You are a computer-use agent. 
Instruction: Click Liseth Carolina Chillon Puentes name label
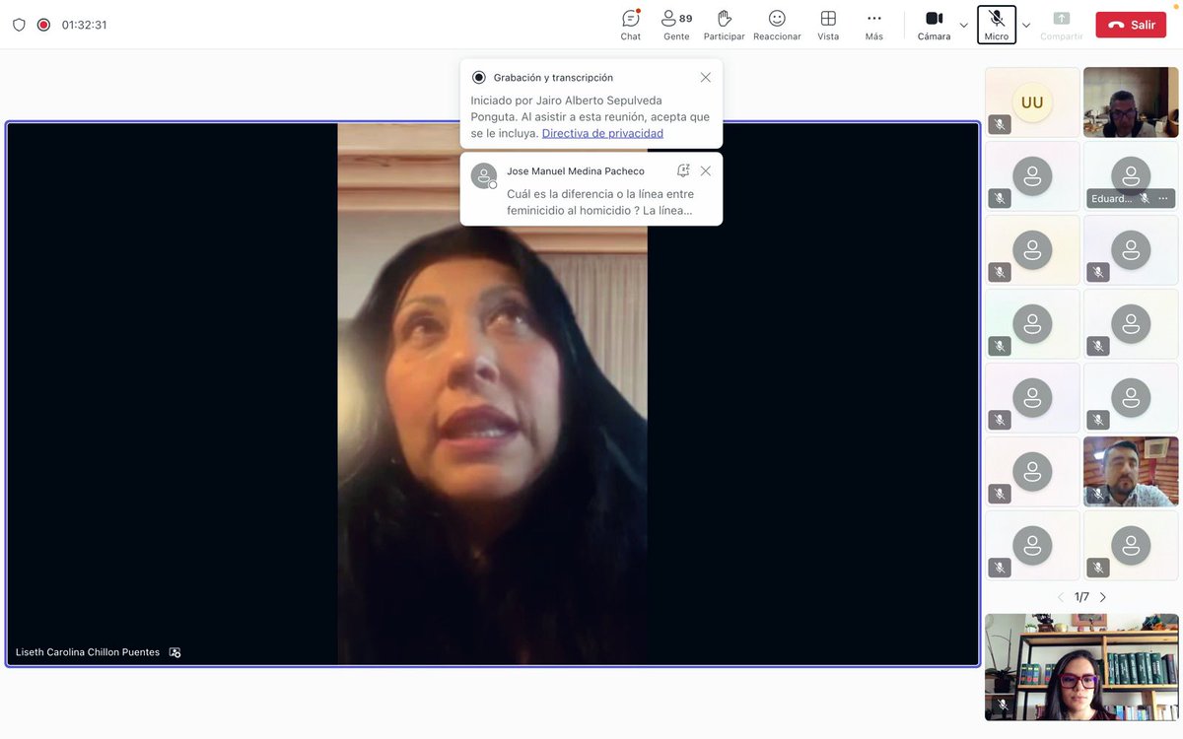[88, 652]
